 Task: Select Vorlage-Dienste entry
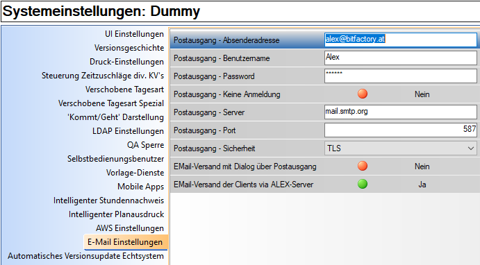[x=135, y=173]
